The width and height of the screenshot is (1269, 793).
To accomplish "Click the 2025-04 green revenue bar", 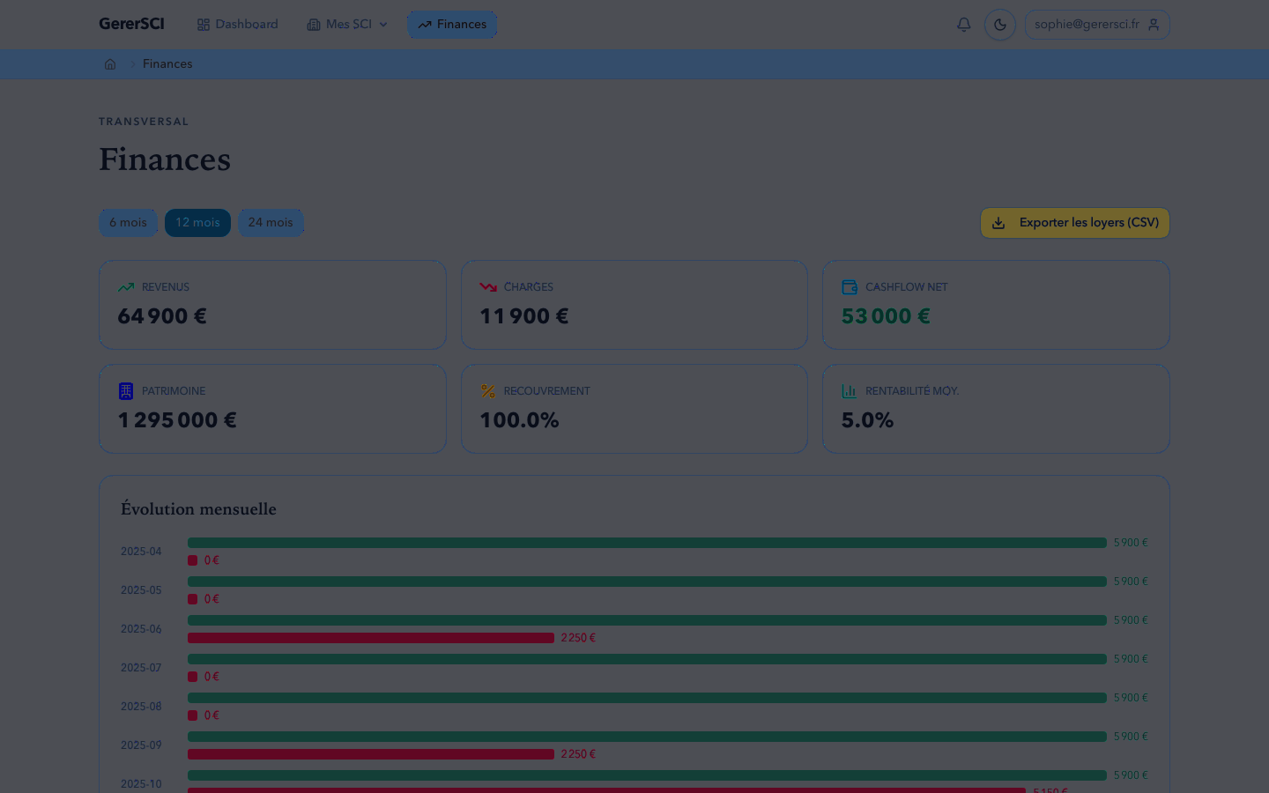I will tap(647, 543).
